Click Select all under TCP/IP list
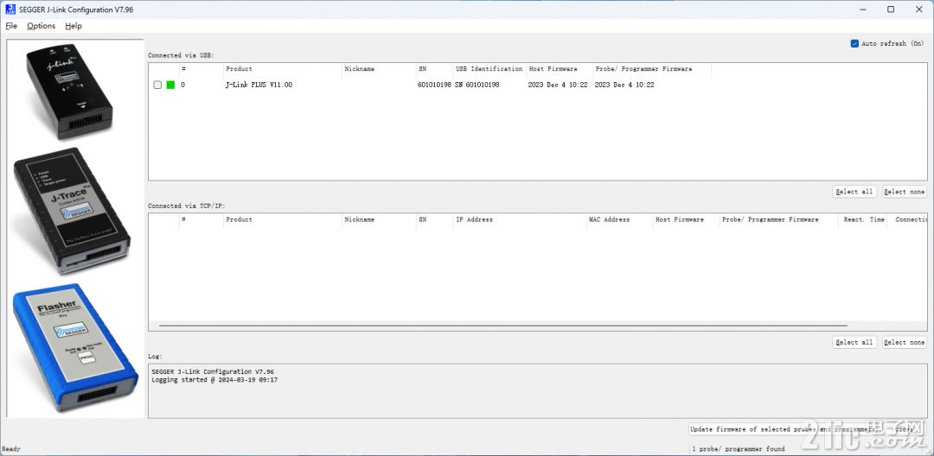 click(x=854, y=342)
